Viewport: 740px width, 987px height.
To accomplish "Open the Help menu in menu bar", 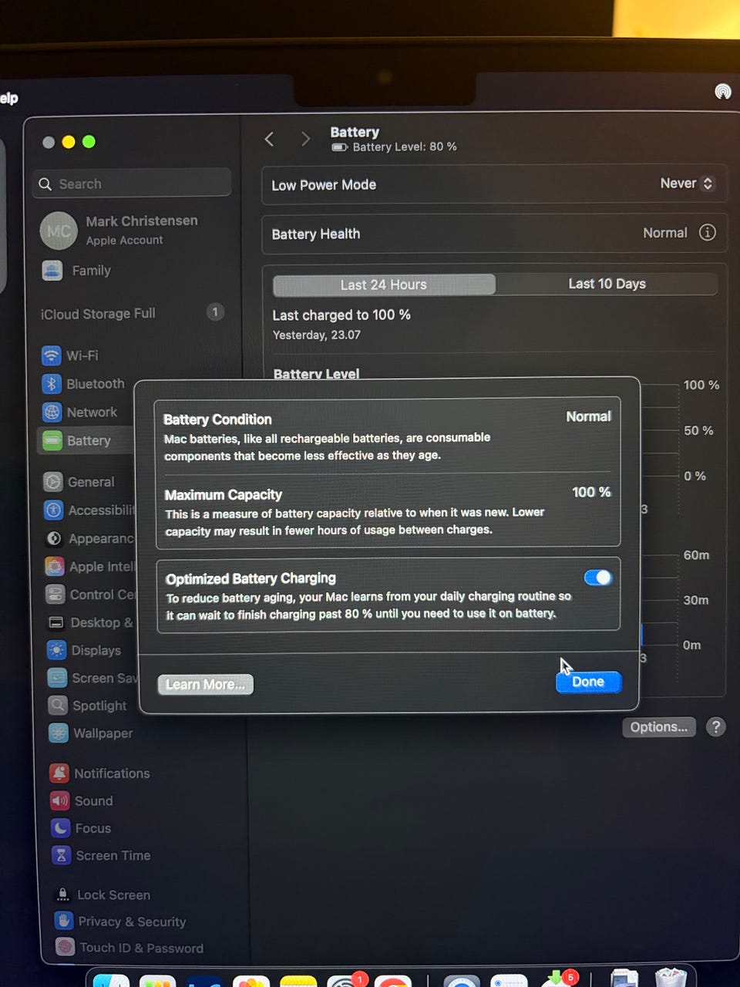I will [x=8, y=98].
